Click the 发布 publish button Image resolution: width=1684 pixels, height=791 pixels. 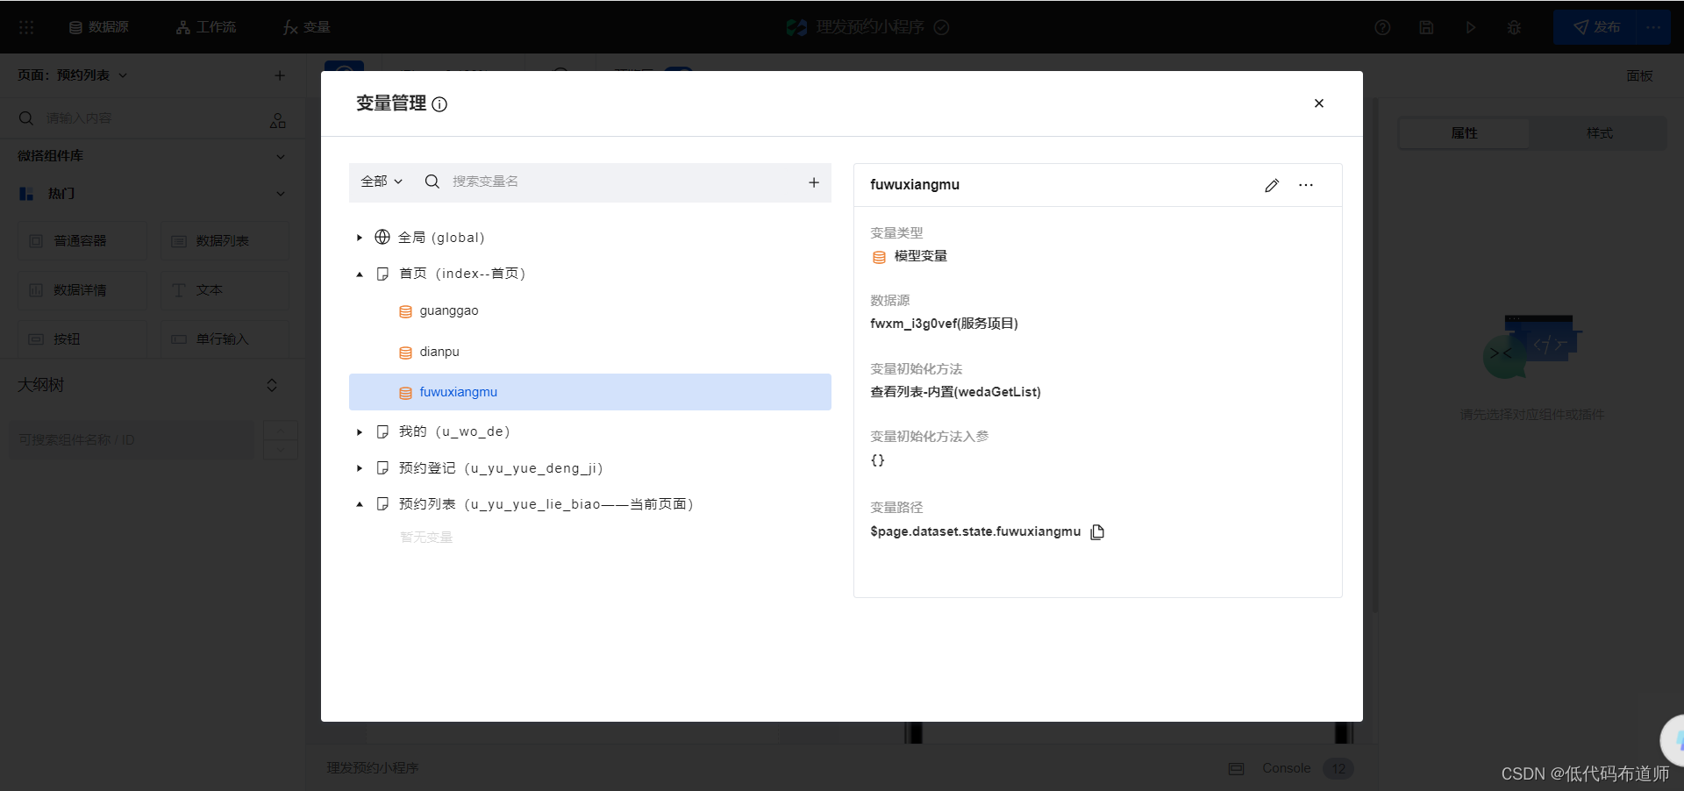pos(1595,27)
